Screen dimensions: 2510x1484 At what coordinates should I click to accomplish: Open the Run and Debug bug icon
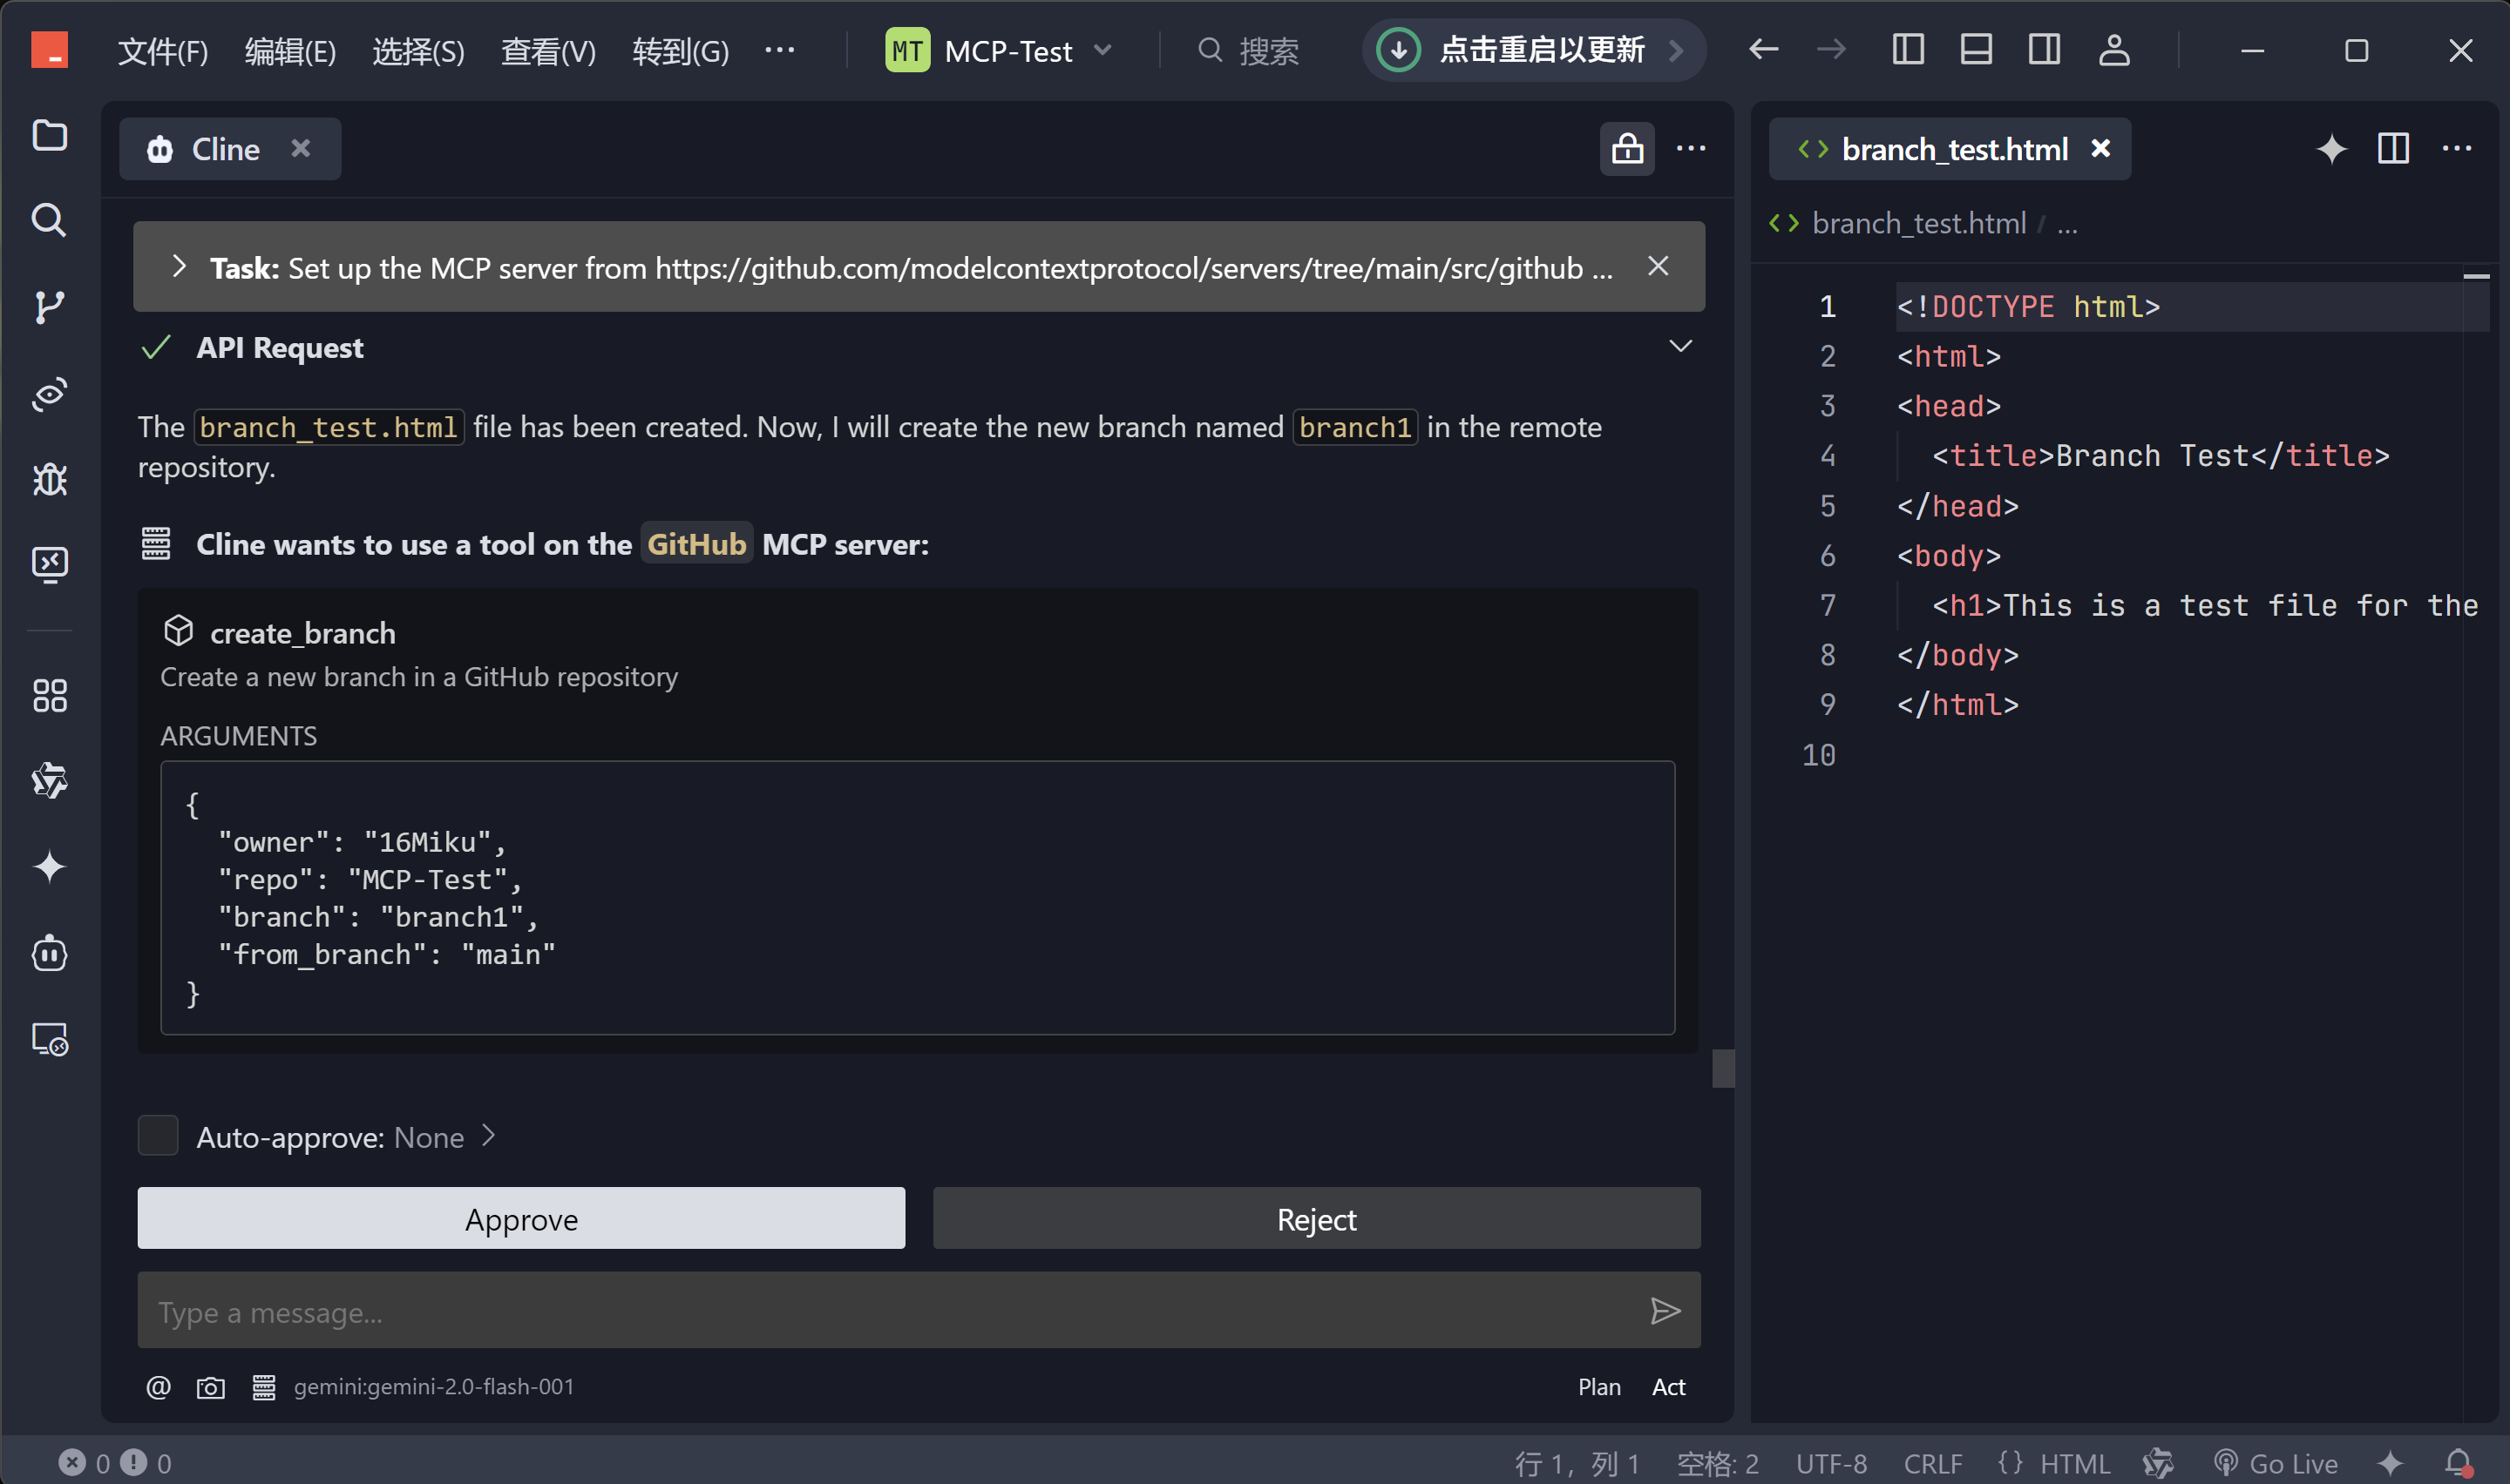click(x=49, y=480)
